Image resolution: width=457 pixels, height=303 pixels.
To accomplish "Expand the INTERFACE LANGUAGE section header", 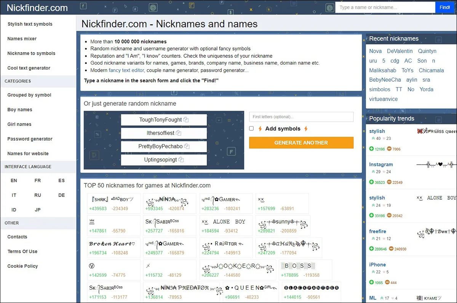I will click(28, 167).
